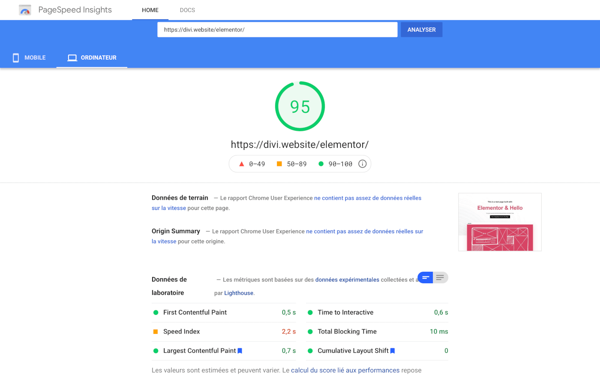Click the PageSpeed Insights logo icon
This screenshot has height=375, width=600.
click(25, 10)
